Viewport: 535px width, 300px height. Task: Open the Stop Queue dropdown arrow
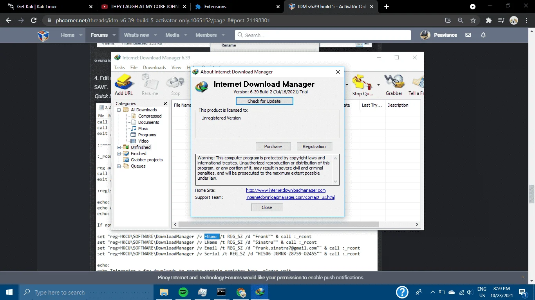pyautogui.click(x=378, y=85)
